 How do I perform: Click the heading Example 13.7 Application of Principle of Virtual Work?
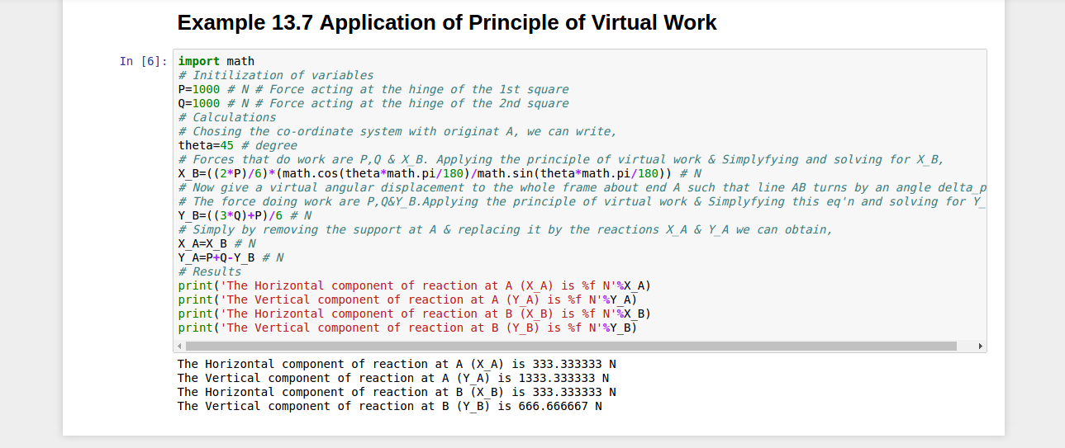(x=447, y=22)
